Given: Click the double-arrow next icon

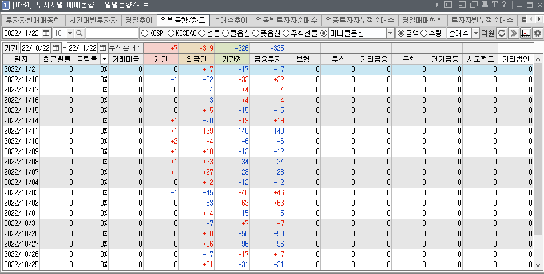Looking at the screenshot, I should click(x=513, y=33).
